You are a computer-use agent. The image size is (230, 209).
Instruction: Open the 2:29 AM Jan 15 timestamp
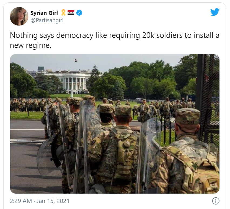[39, 201]
